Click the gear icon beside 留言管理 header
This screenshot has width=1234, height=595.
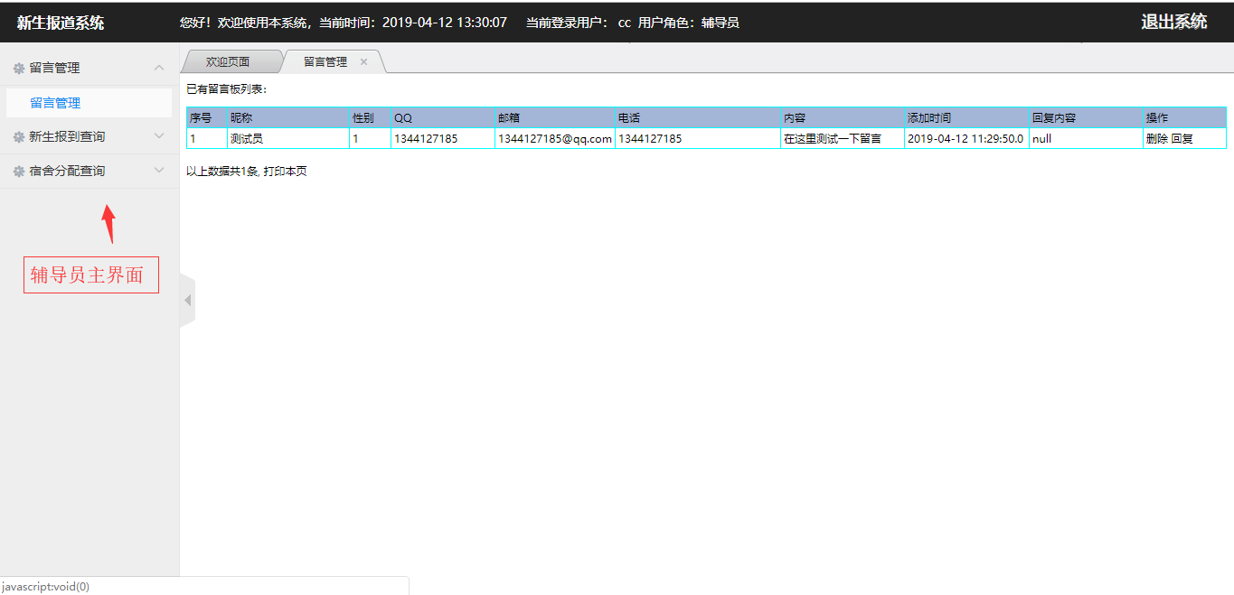coord(19,69)
